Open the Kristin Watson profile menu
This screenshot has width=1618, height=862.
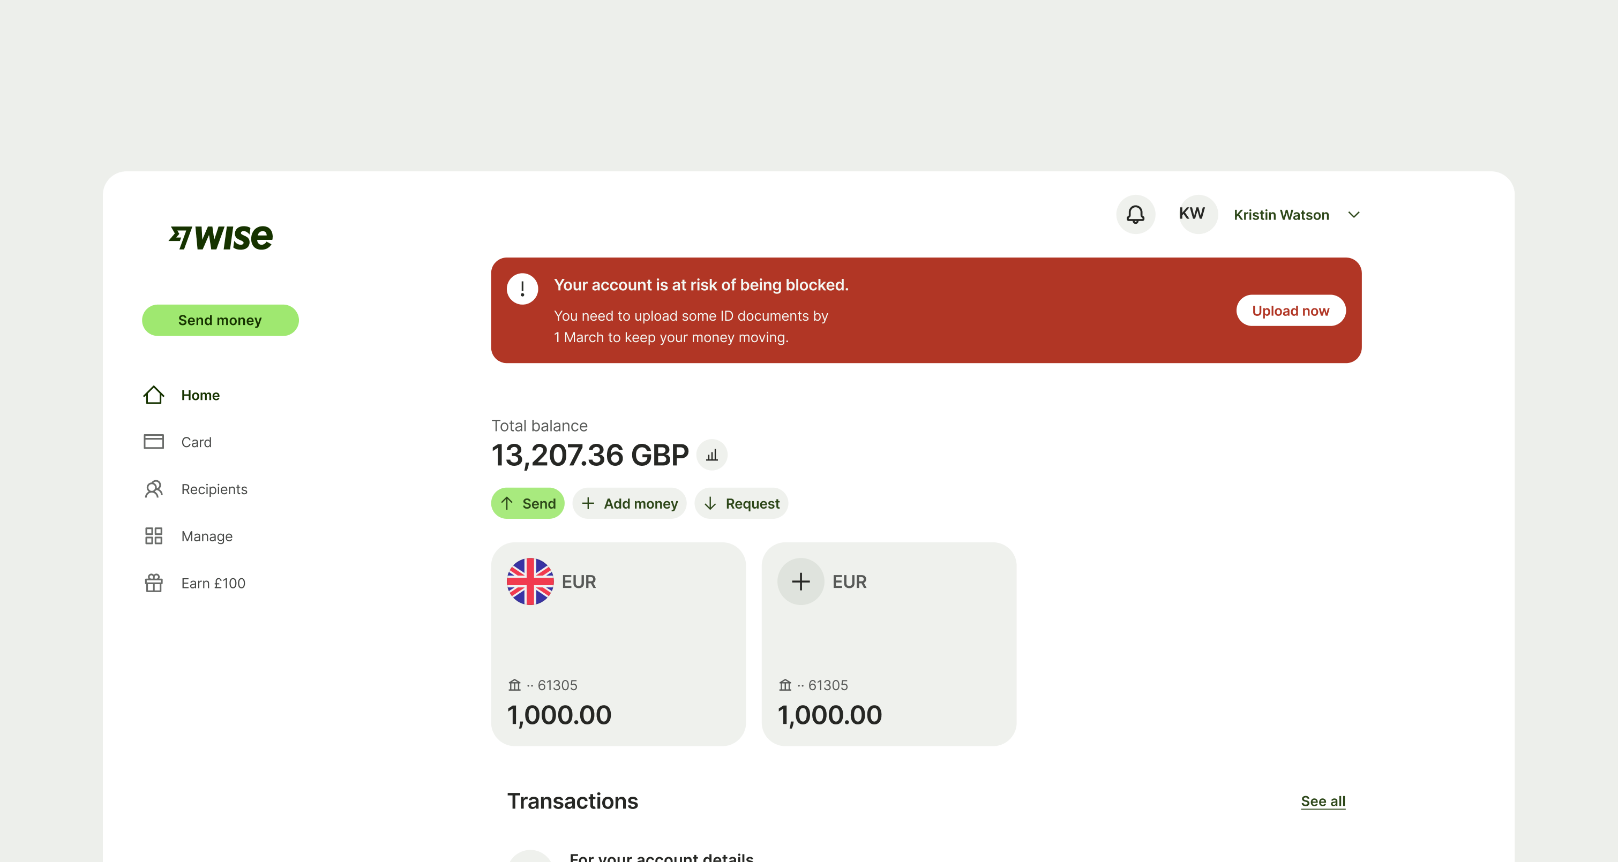pos(1280,215)
